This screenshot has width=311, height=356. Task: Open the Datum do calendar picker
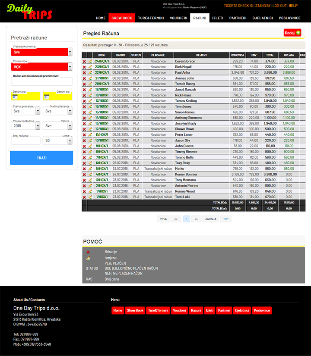tap(47, 97)
